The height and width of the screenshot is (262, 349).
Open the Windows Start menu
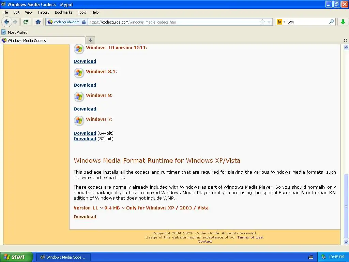[x=16, y=257]
